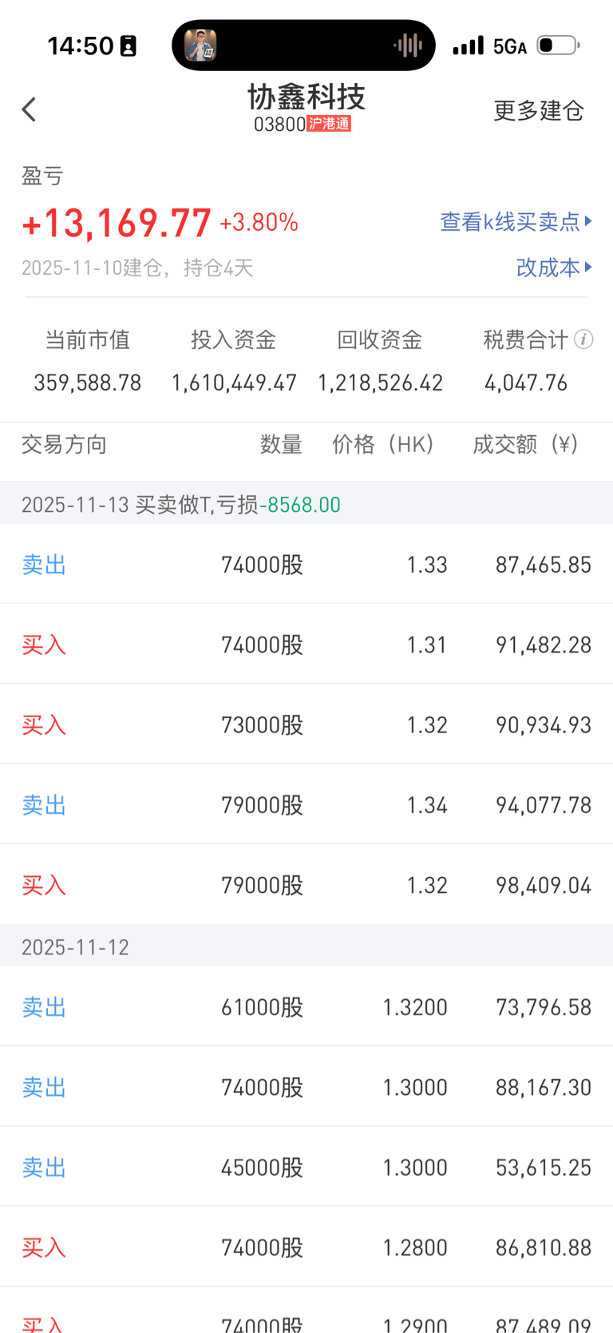
Task: Open the 更多建仓 option
Action: click(x=539, y=110)
